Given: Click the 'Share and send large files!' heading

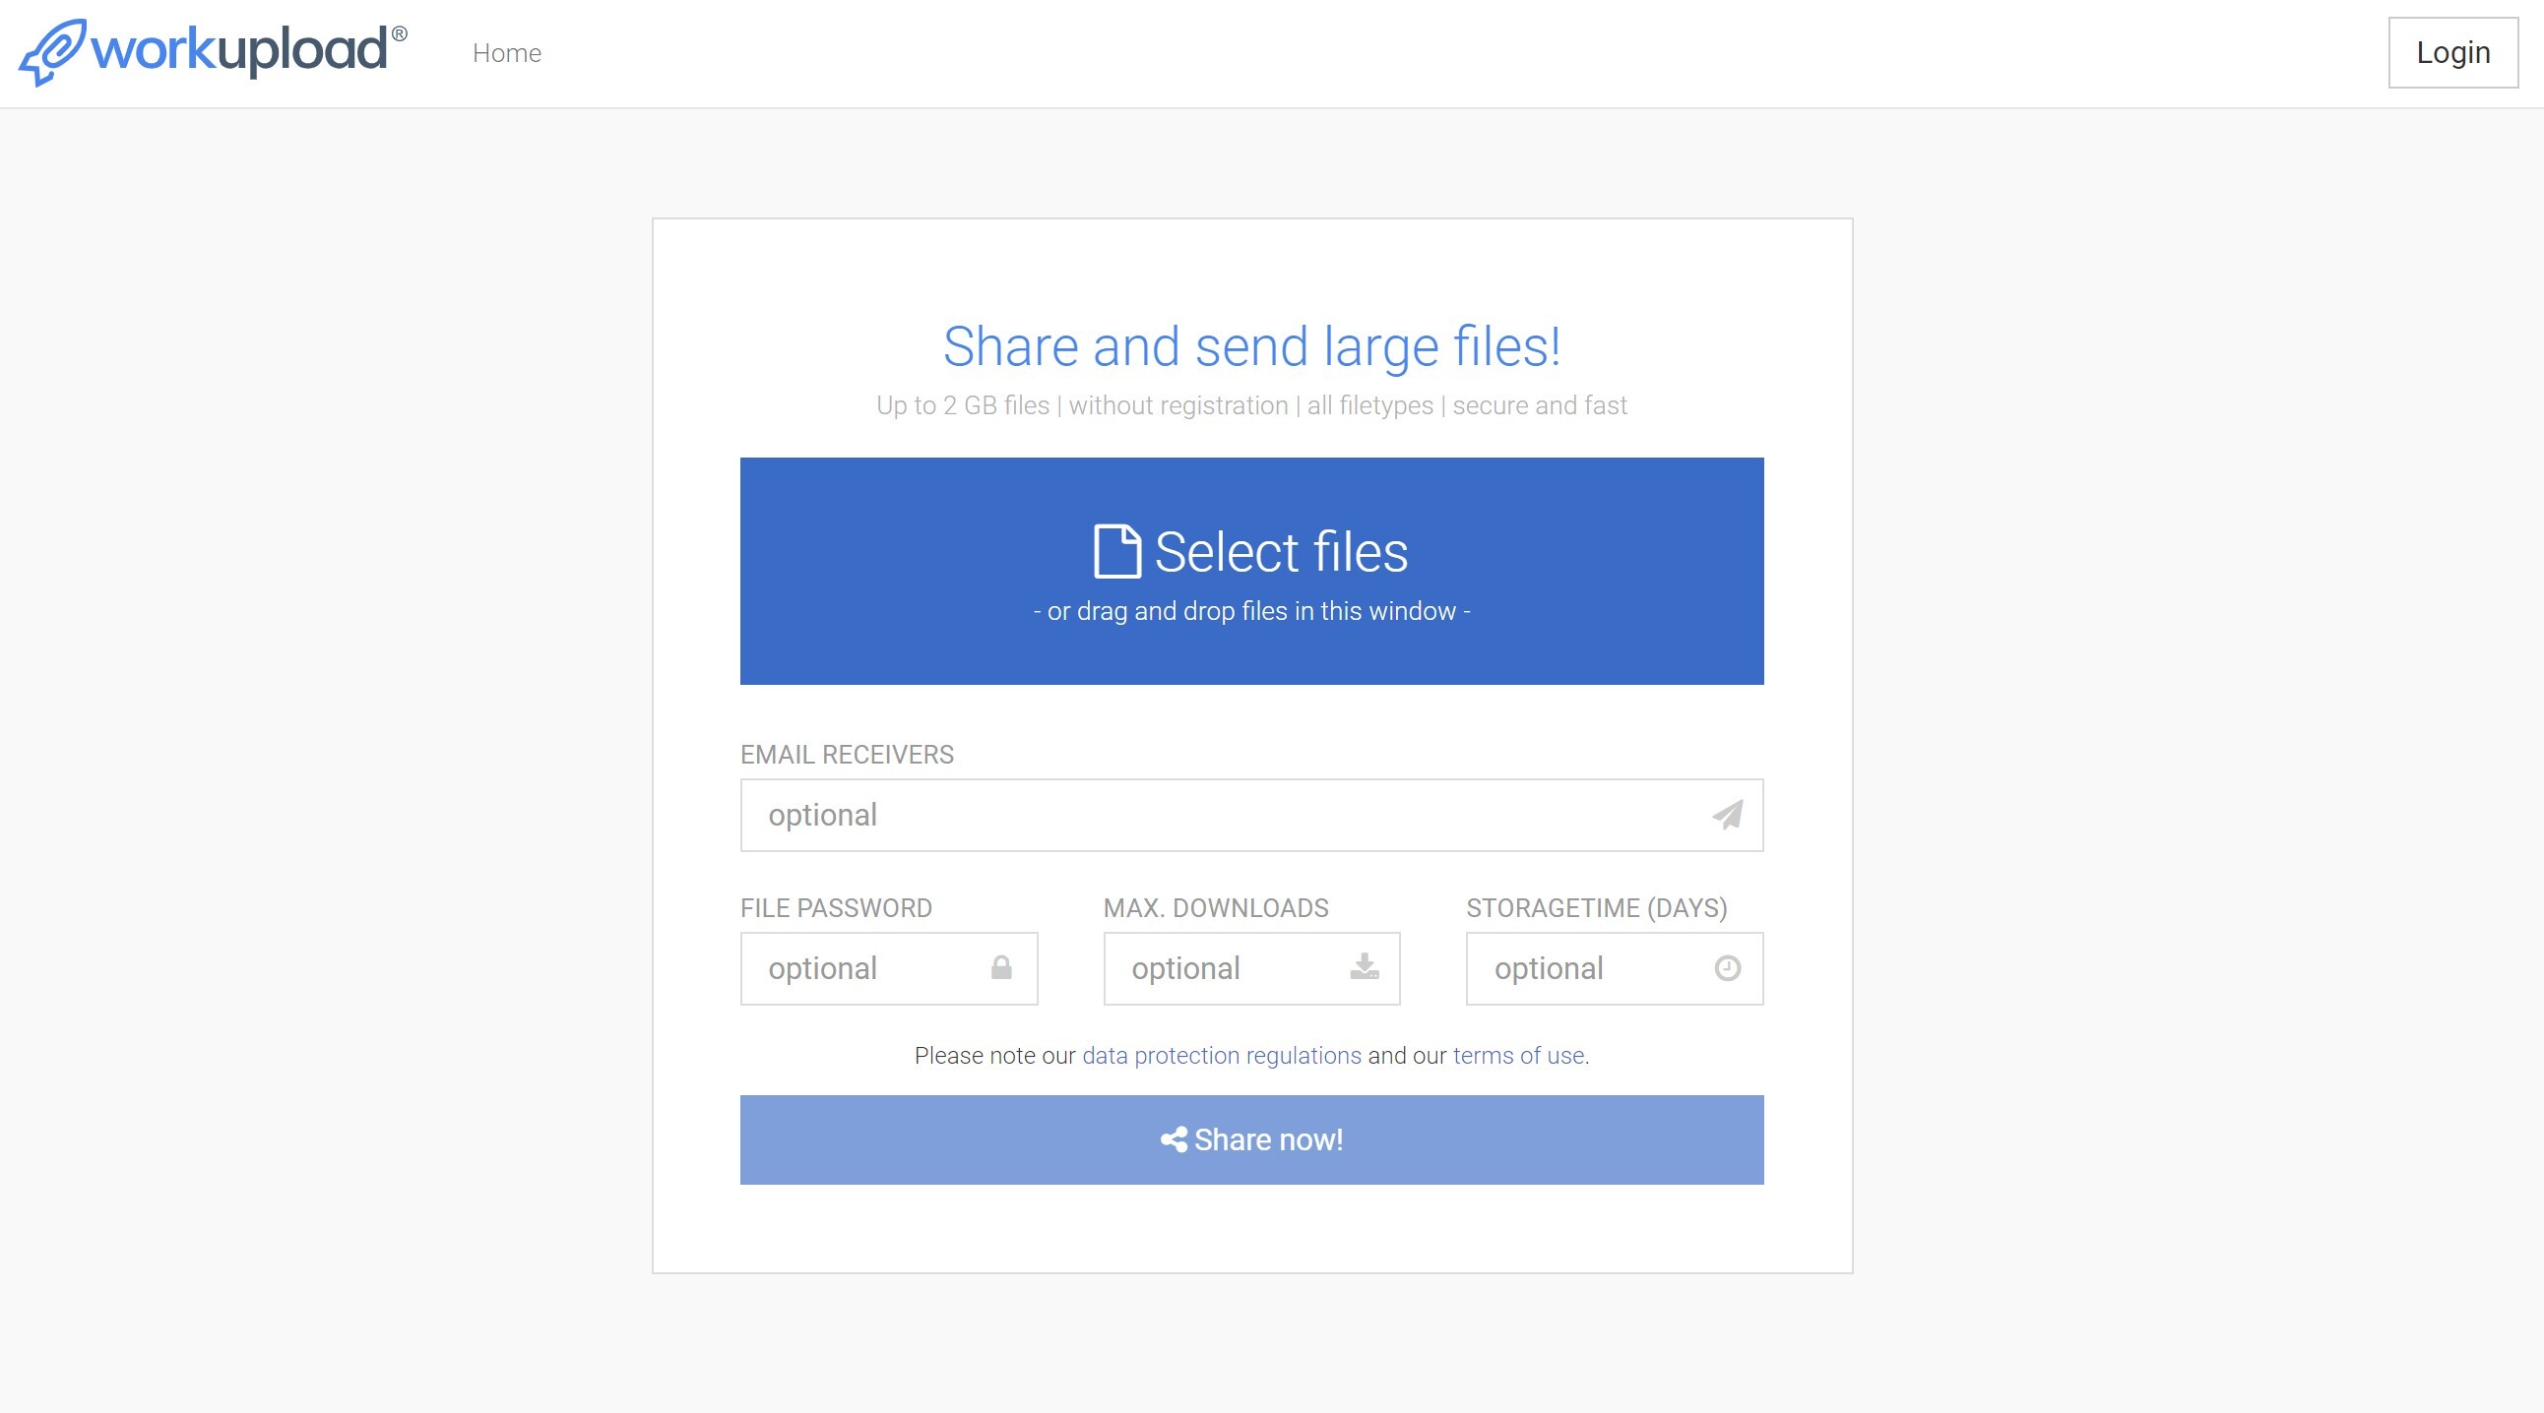Looking at the screenshot, I should tap(1251, 346).
